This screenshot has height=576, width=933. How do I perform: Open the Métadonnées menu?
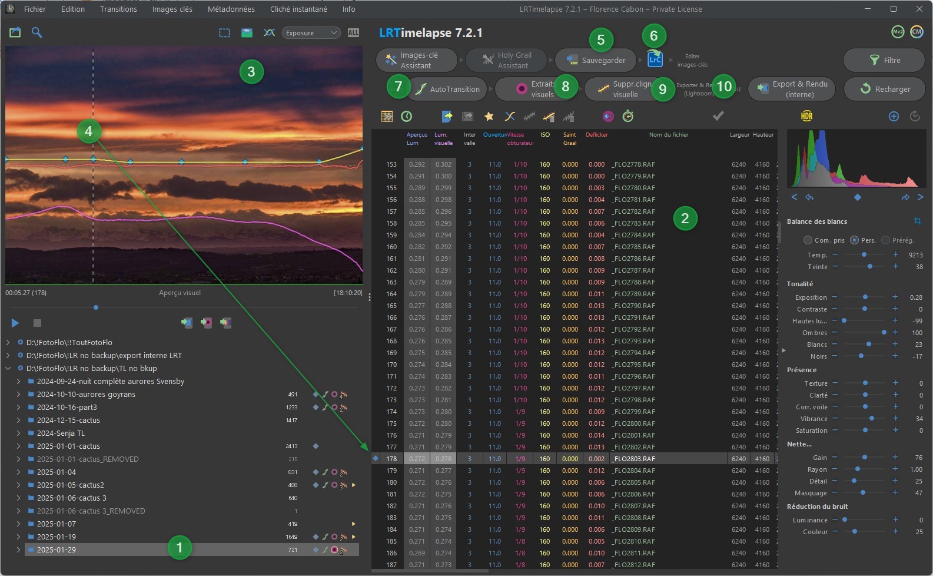click(231, 9)
